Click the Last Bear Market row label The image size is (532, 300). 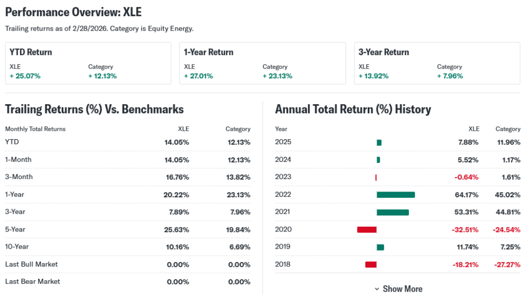[x=32, y=281]
